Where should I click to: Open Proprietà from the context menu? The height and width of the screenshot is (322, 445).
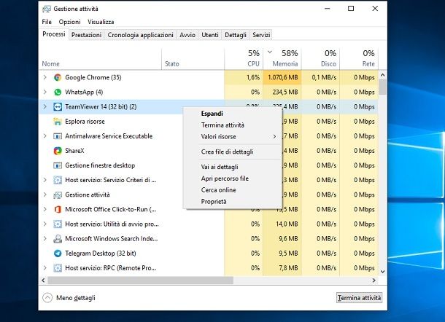pos(233,202)
